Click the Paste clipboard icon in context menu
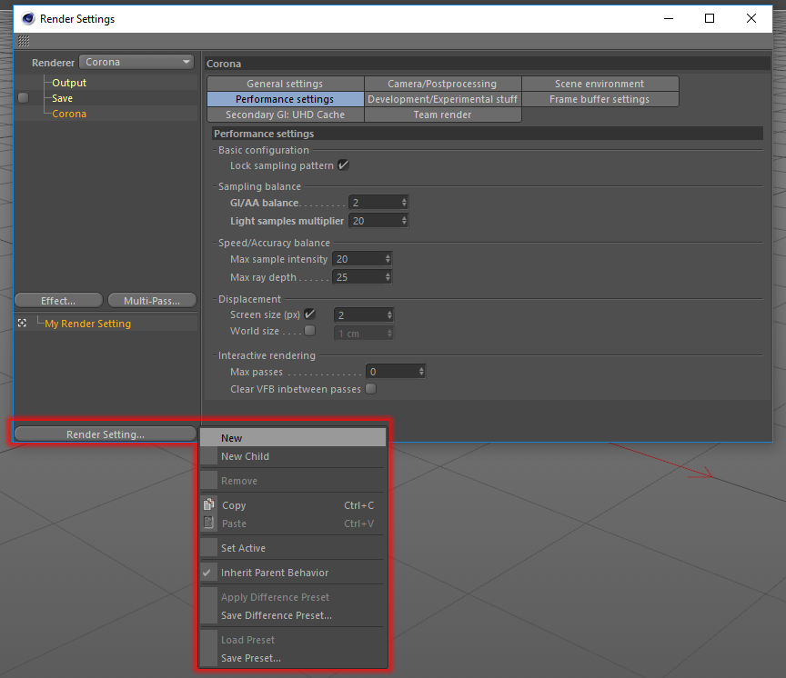The image size is (786, 678). click(x=209, y=523)
